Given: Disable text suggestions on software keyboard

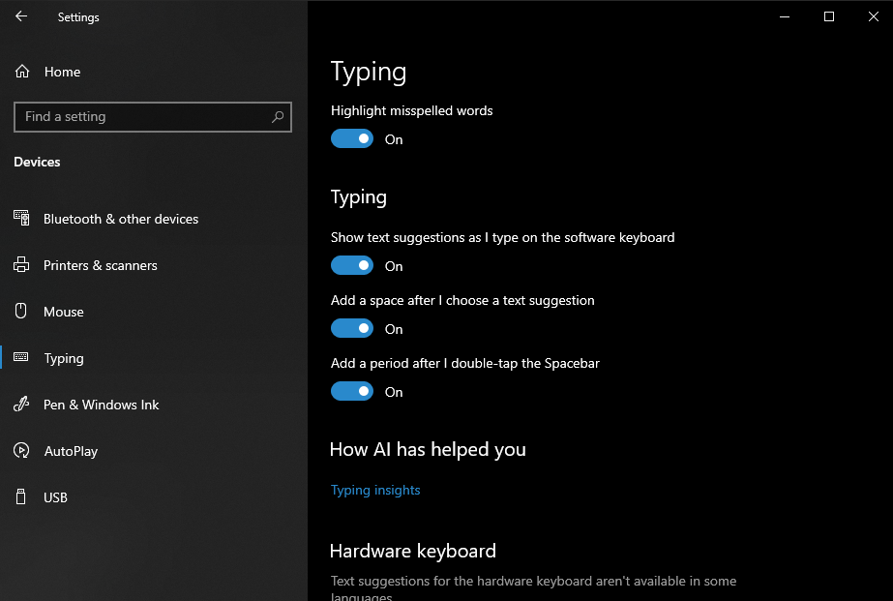Looking at the screenshot, I should point(352,265).
